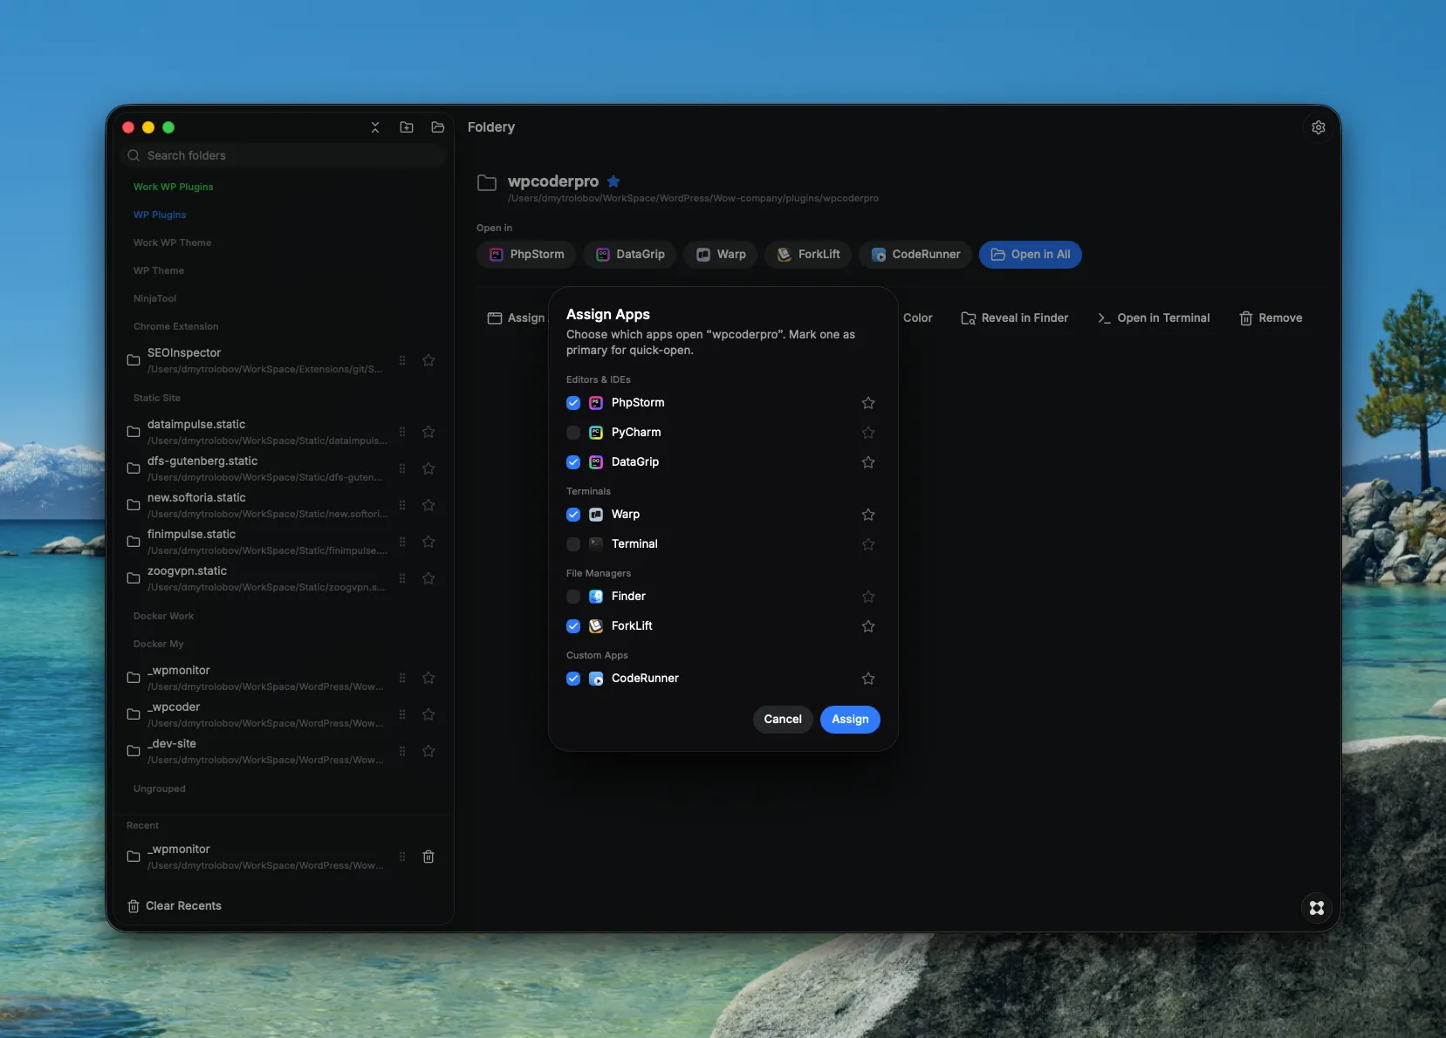The height and width of the screenshot is (1038, 1446).
Task: Click the collapse groups icon in sidebar header
Action: [x=375, y=127]
